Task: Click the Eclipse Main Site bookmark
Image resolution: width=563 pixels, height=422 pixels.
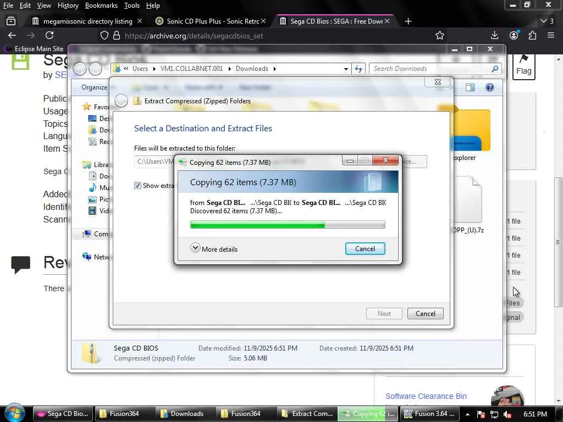Action: coord(34,48)
